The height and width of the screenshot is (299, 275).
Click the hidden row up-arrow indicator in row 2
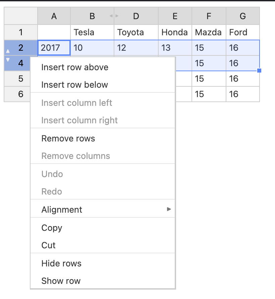pyautogui.click(x=8, y=51)
